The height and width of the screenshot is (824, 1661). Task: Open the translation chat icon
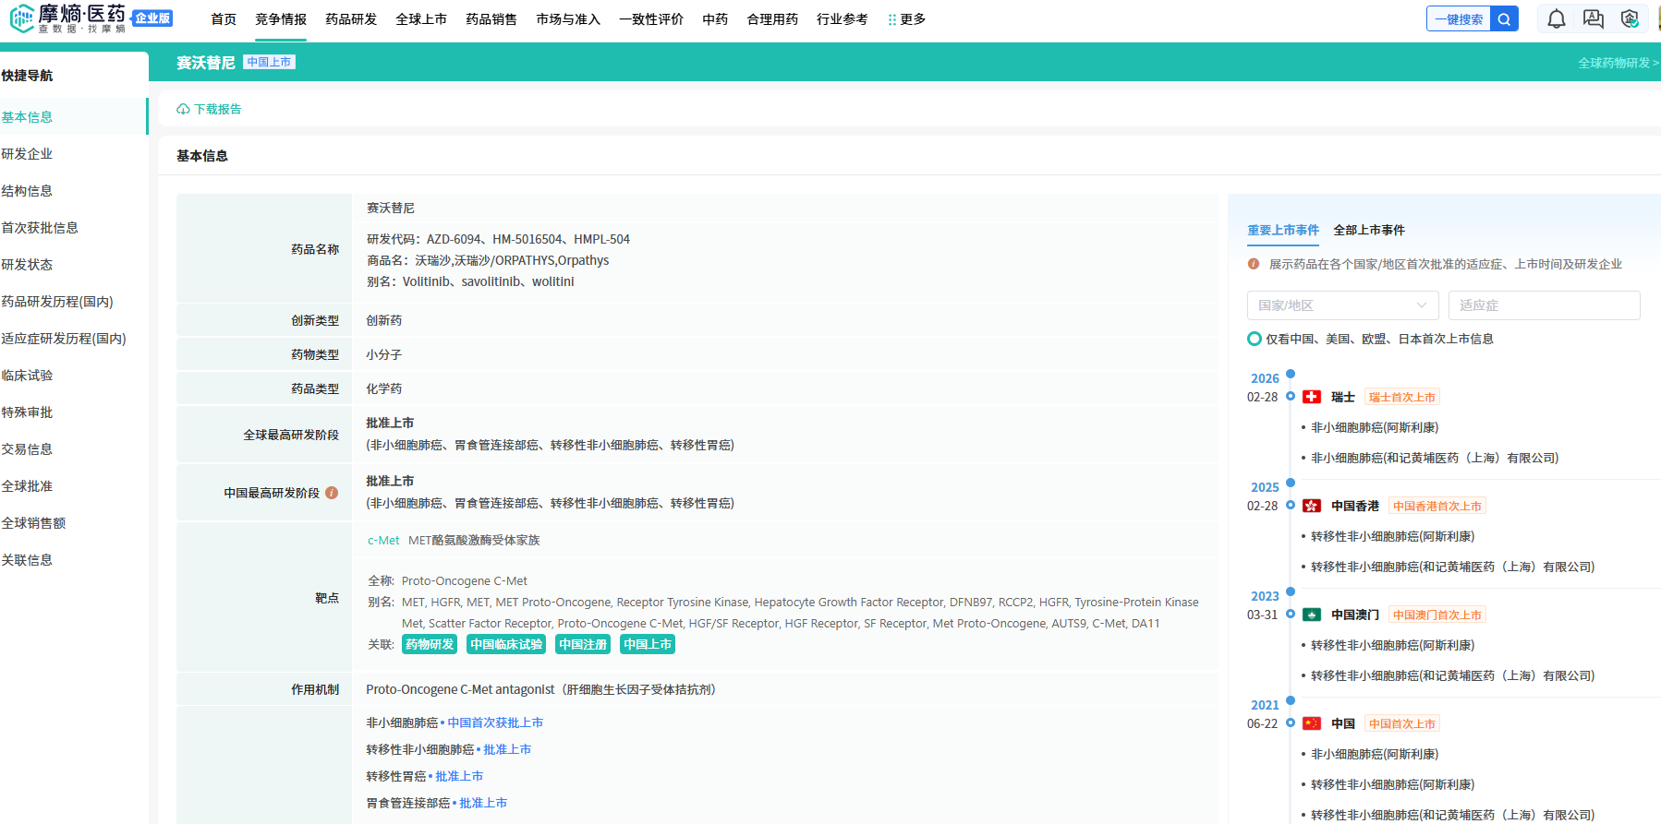coord(1594,18)
